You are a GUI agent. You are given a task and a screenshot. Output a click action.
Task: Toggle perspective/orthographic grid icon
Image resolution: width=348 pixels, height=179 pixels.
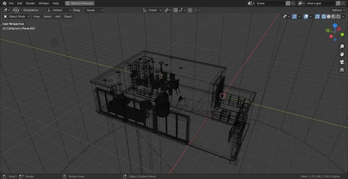[342, 70]
